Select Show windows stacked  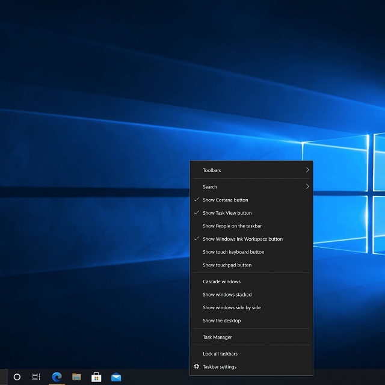tap(251, 295)
